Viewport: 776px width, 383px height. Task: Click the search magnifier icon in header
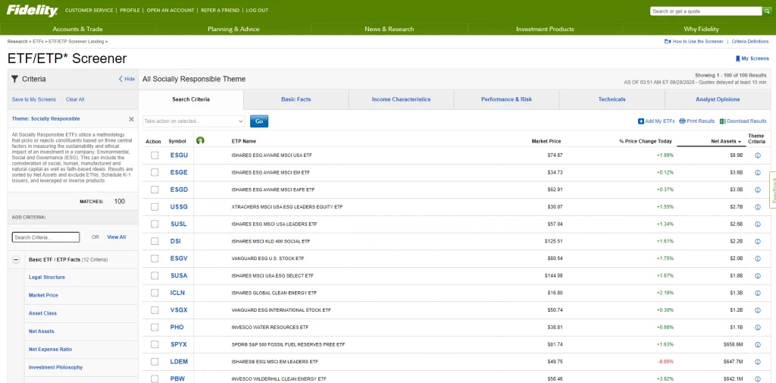tap(766, 11)
